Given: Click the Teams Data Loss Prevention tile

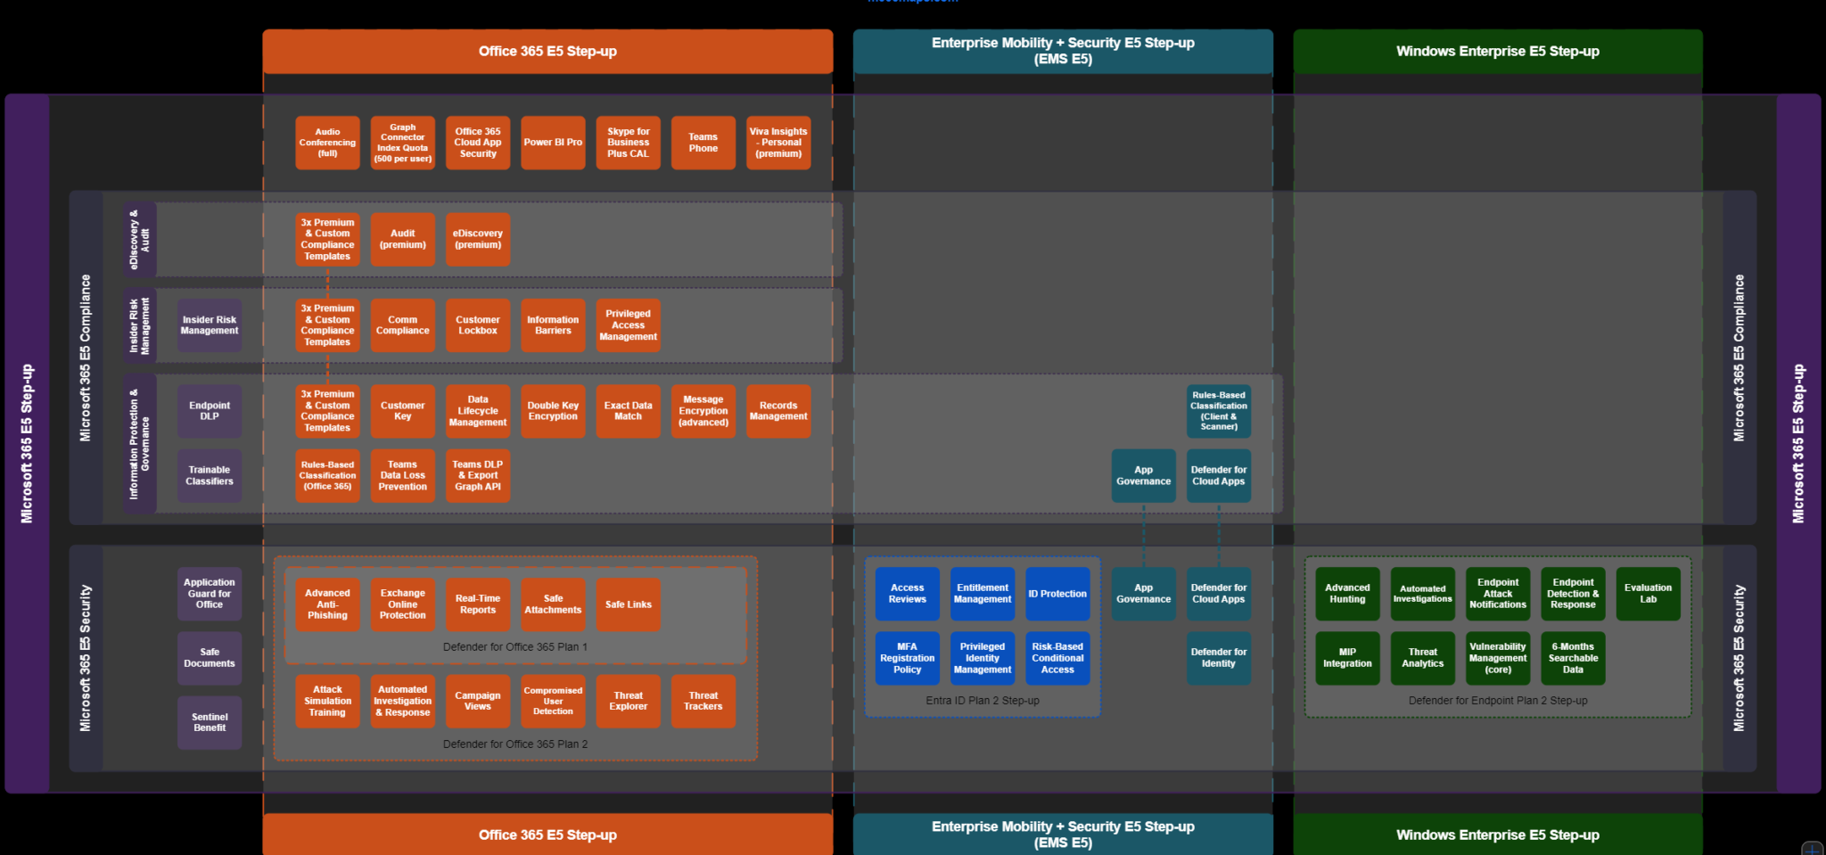Looking at the screenshot, I should [x=403, y=475].
